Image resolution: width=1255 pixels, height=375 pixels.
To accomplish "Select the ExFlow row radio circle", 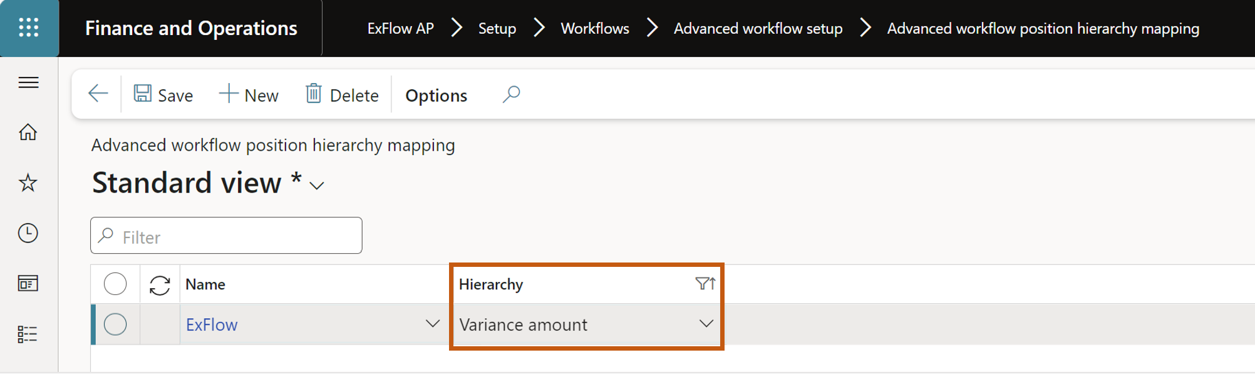I will [115, 324].
